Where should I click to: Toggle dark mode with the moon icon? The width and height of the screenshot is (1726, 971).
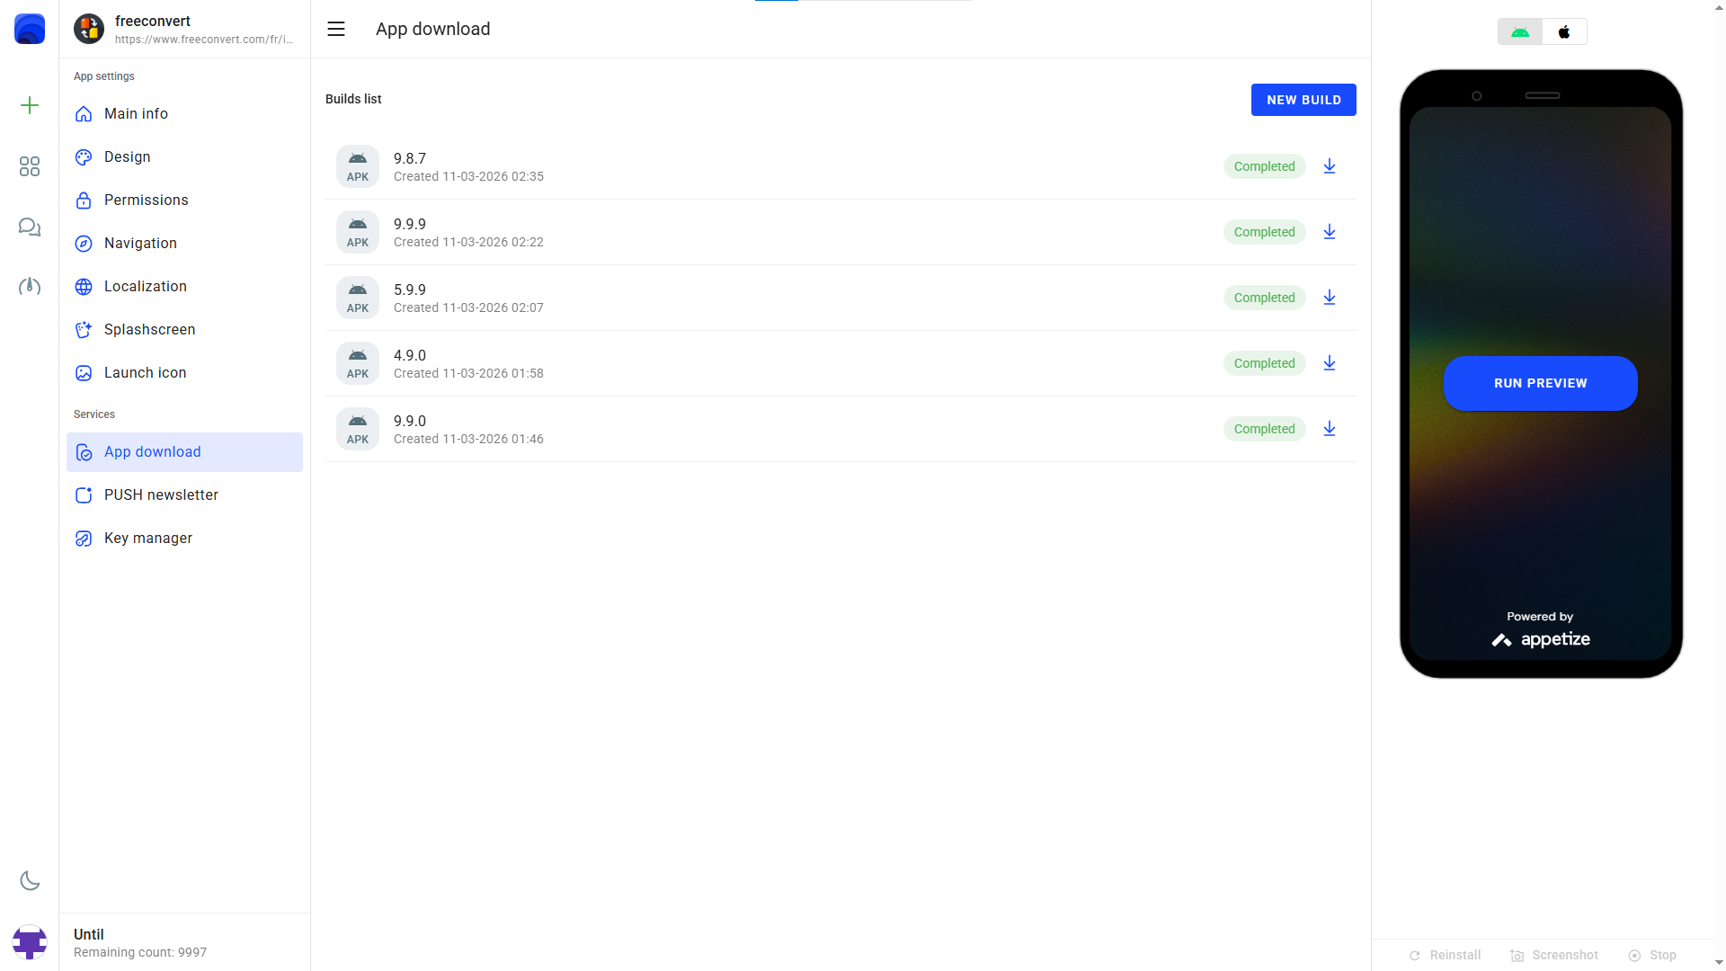pyautogui.click(x=29, y=881)
